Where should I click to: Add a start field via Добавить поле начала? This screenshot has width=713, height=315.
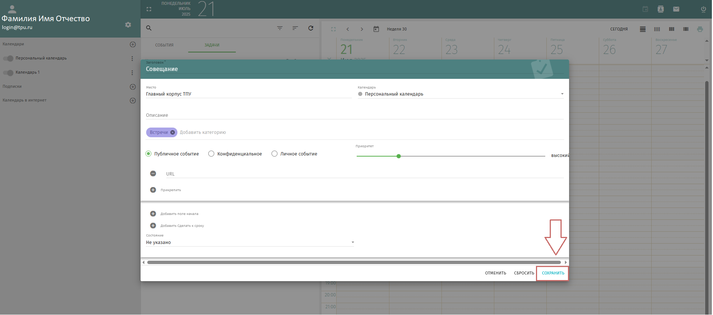coord(153,214)
